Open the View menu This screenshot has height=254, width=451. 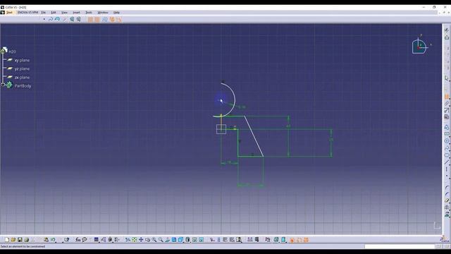tap(64, 13)
